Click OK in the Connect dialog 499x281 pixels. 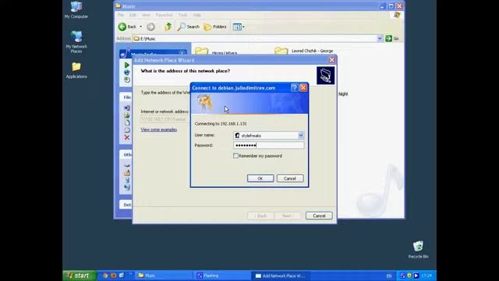[x=260, y=179]
